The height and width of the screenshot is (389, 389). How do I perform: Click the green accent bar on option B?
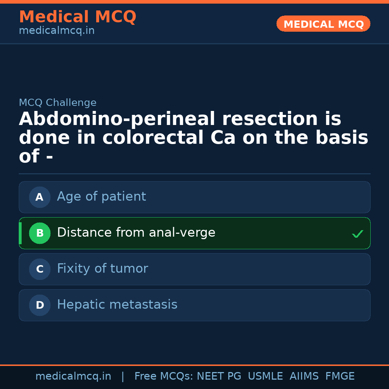click(x=20, y=233)
